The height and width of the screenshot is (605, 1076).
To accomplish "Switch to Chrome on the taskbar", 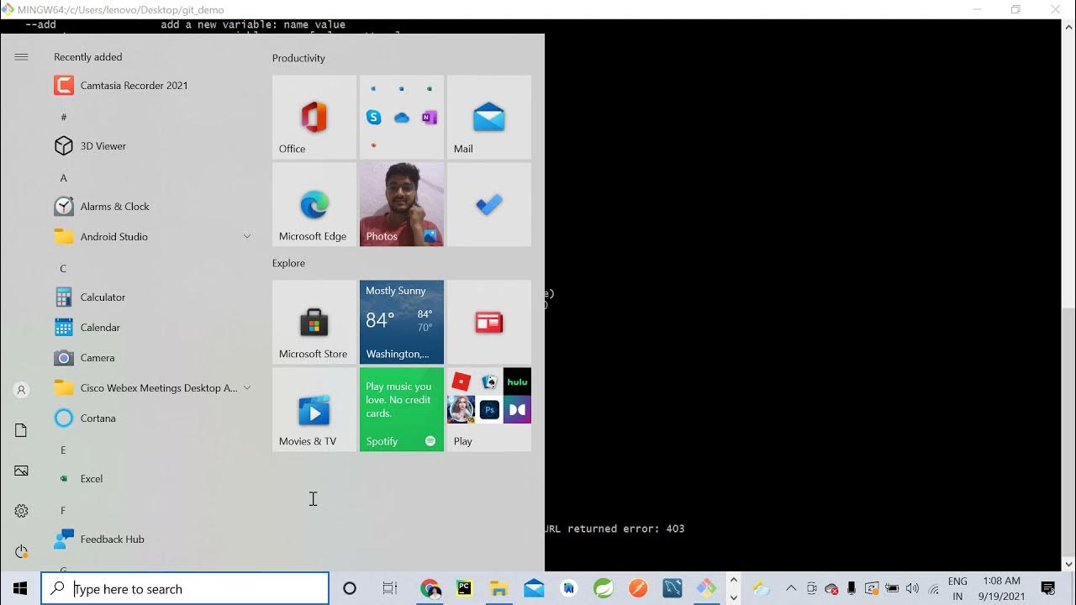I will tap(430, 589).
